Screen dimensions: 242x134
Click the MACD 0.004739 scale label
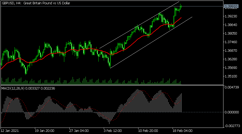pos(231,87)
